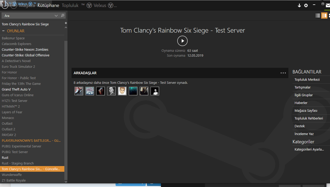Image resolution: width=330 pixels, height=187 pixels.
Task: Select Baikonur Space in game list
Action: pyautogui.click(x=32, y=38)
